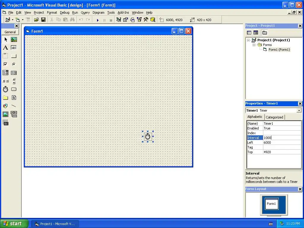This screenshot has height=228, width=304.
Task: Select the FileListBox control tool
Action: (14, 97)
